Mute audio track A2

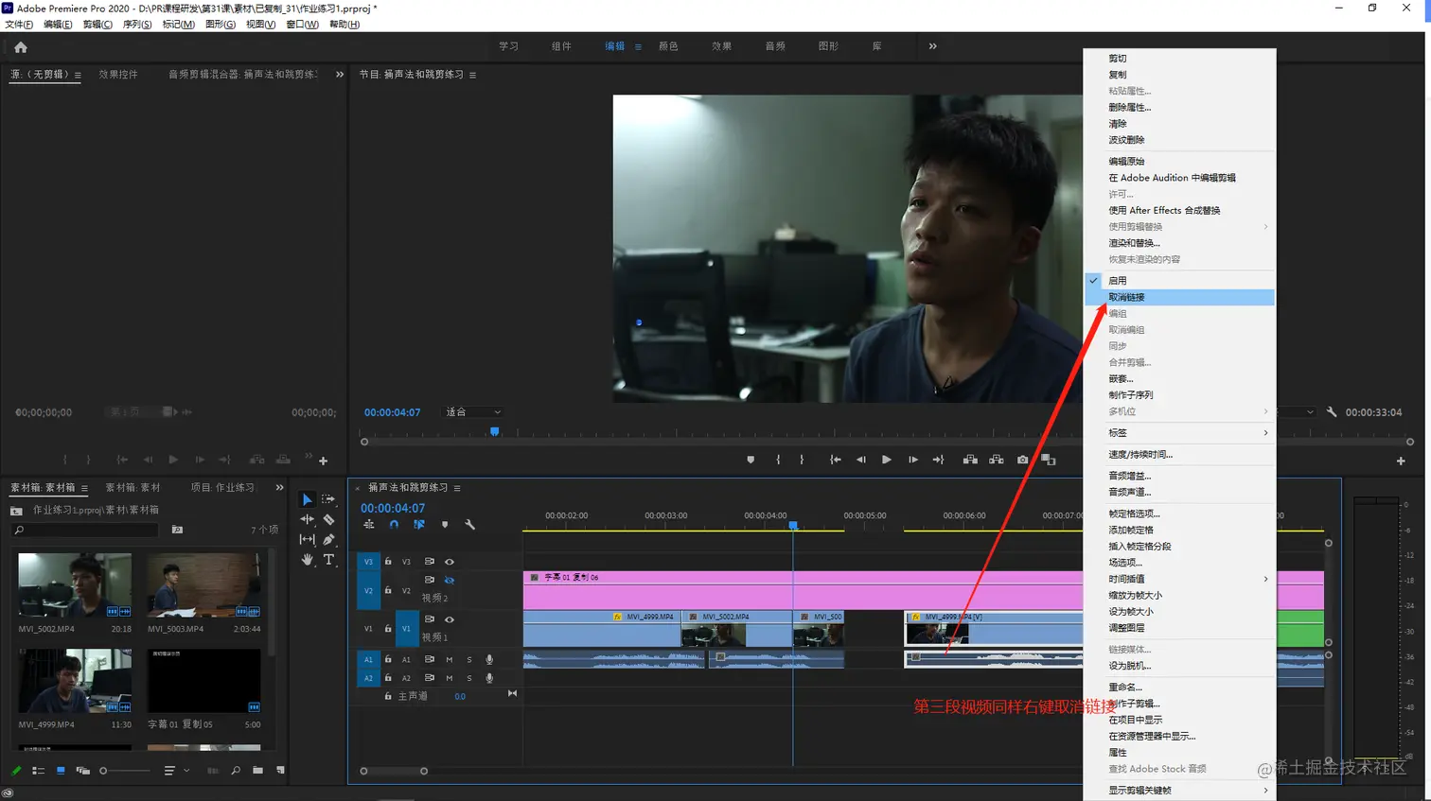tap(450, 678)
